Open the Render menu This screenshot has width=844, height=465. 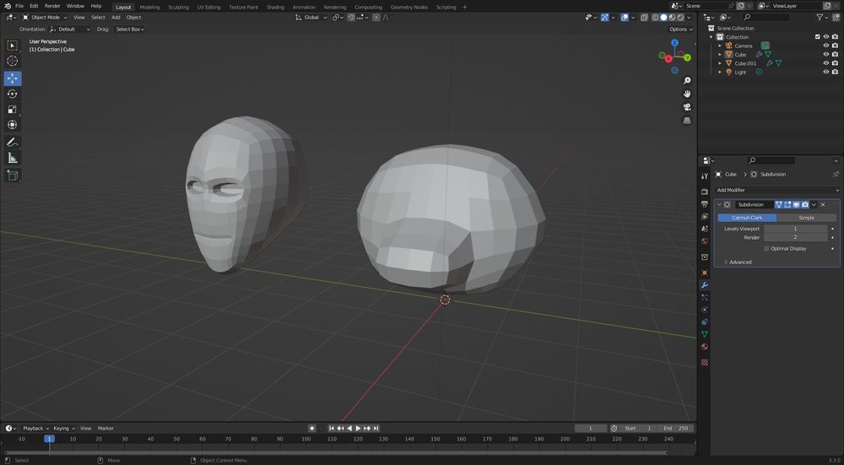coord(52,6)
